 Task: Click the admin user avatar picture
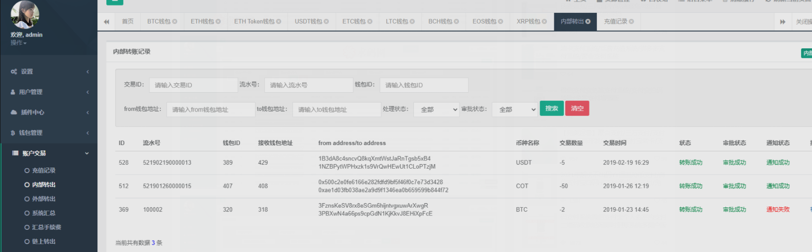coord(25,14)
